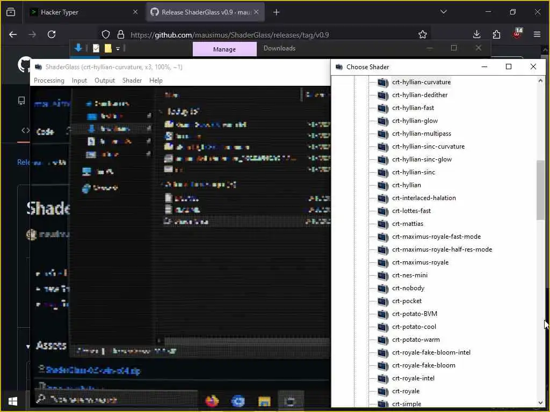Click the crt-mattias shader icon
Image resolution: width=550 pixels, height=412 pixels.
(382, 224)
